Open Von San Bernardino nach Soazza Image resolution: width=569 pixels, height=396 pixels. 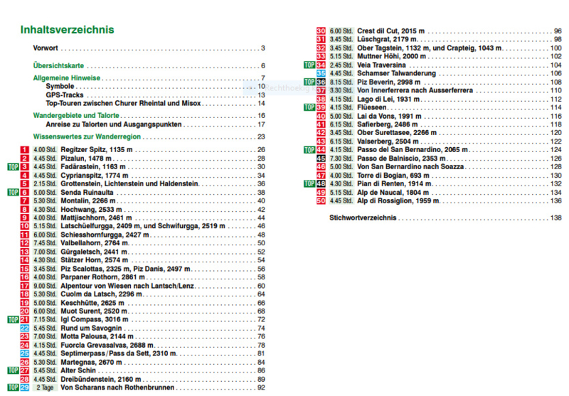click(x=410, y=167)
